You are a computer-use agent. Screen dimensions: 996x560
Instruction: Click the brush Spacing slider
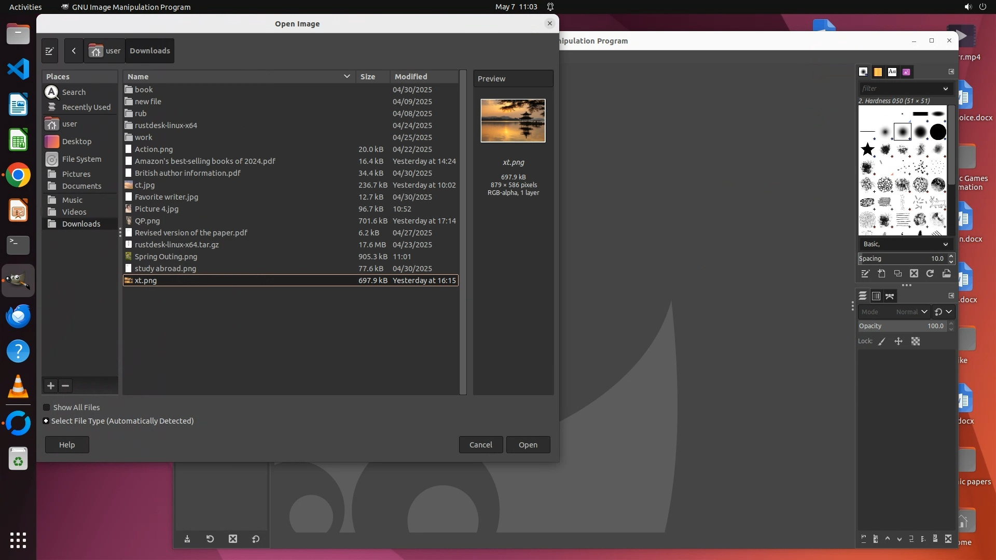click(x=902, y=259)
